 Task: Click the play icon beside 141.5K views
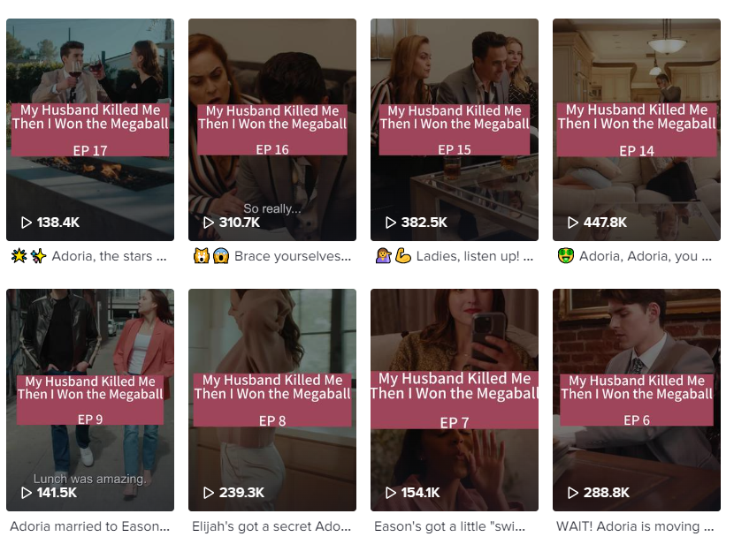tap(27, 493)
